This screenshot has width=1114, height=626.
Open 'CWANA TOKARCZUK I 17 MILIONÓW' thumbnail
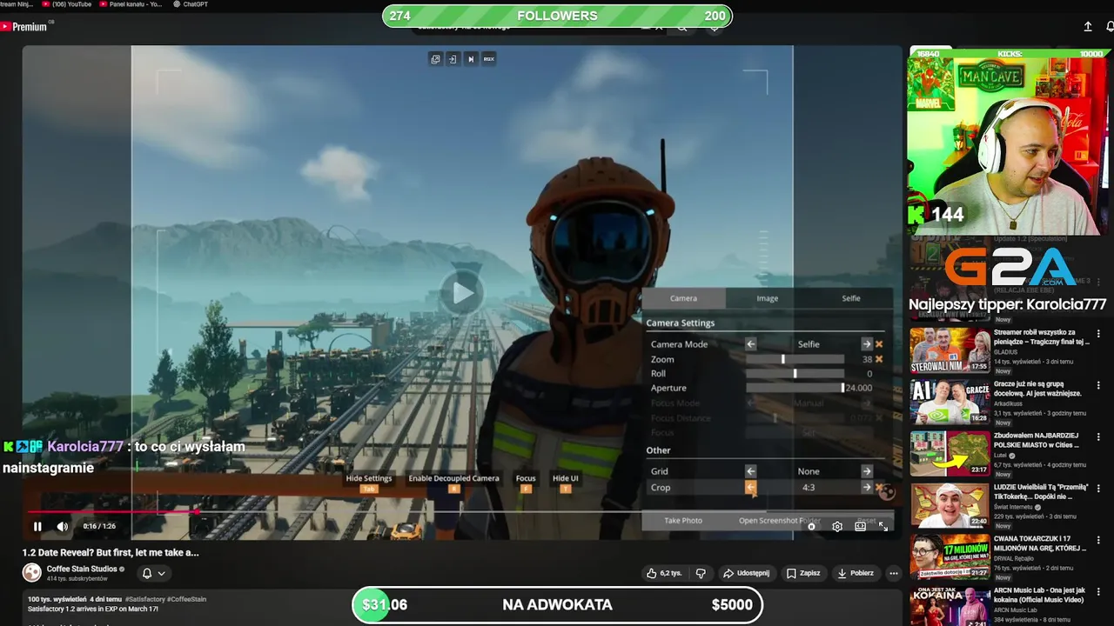pyautogui.click(x=950, y=556)
